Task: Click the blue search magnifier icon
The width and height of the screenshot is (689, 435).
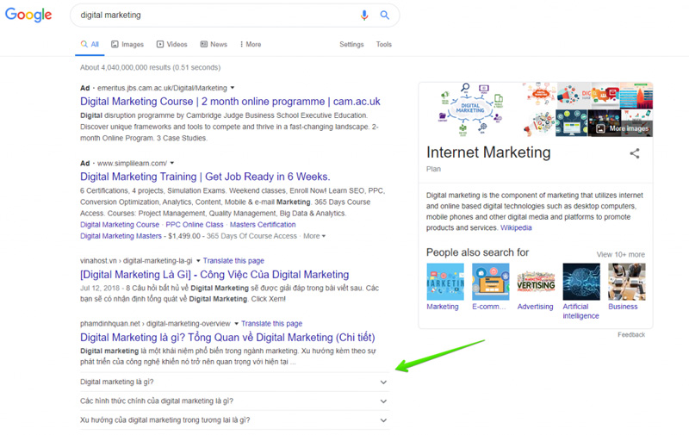Action: click(385, 16)
